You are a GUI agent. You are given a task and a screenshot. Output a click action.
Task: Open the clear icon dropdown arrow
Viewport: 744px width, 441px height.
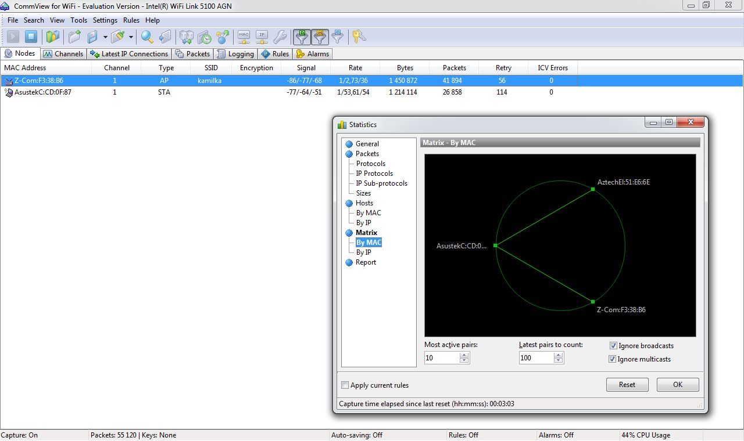(x=131, y=37)
